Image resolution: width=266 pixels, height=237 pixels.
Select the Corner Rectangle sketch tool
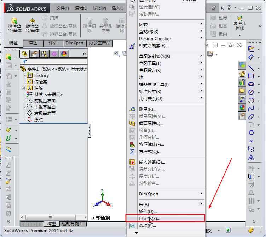(251, 76)
